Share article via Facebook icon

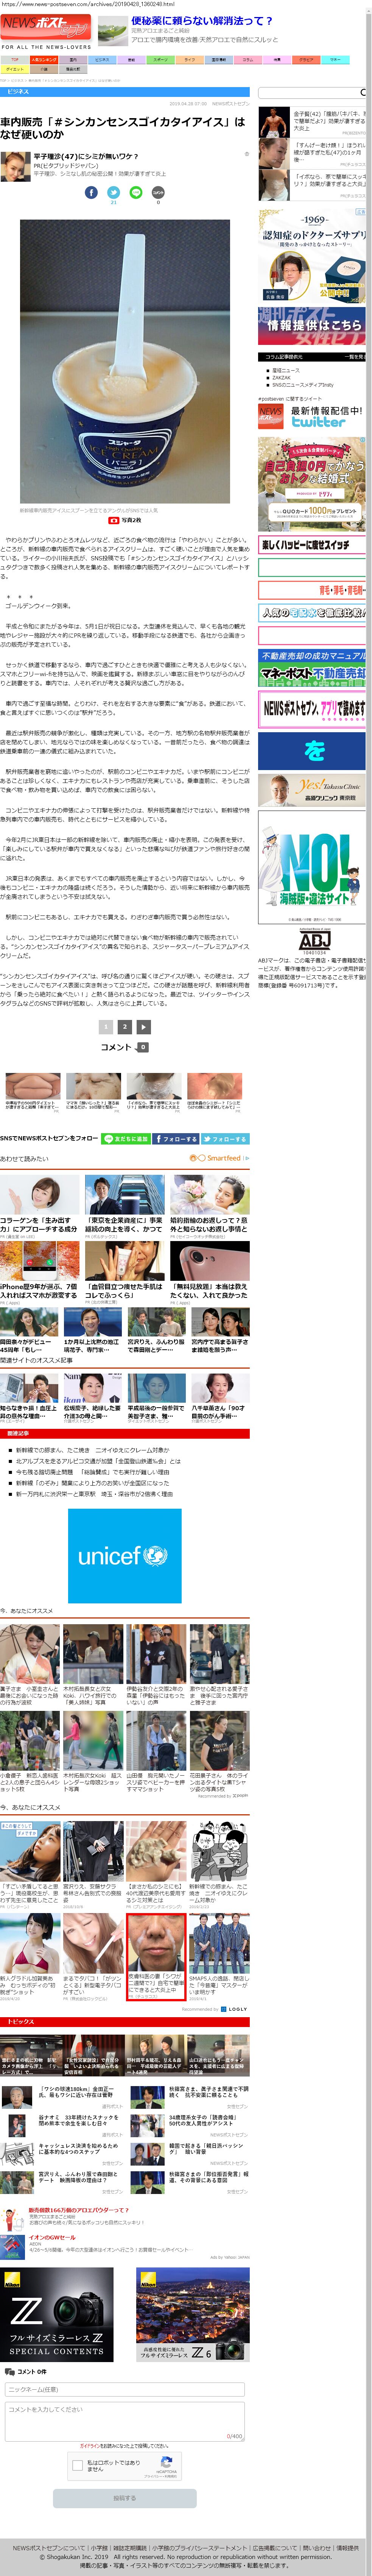pyautogui.click(x=91, y=192)
